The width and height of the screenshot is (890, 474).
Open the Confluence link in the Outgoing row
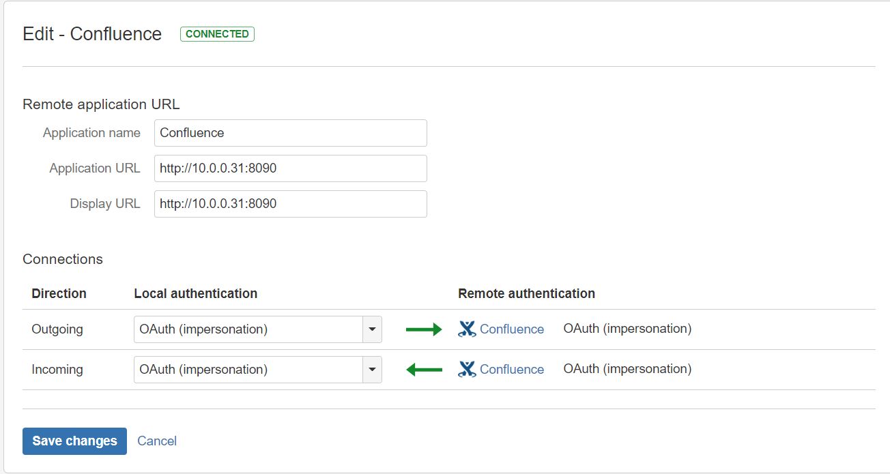[512, 329]
